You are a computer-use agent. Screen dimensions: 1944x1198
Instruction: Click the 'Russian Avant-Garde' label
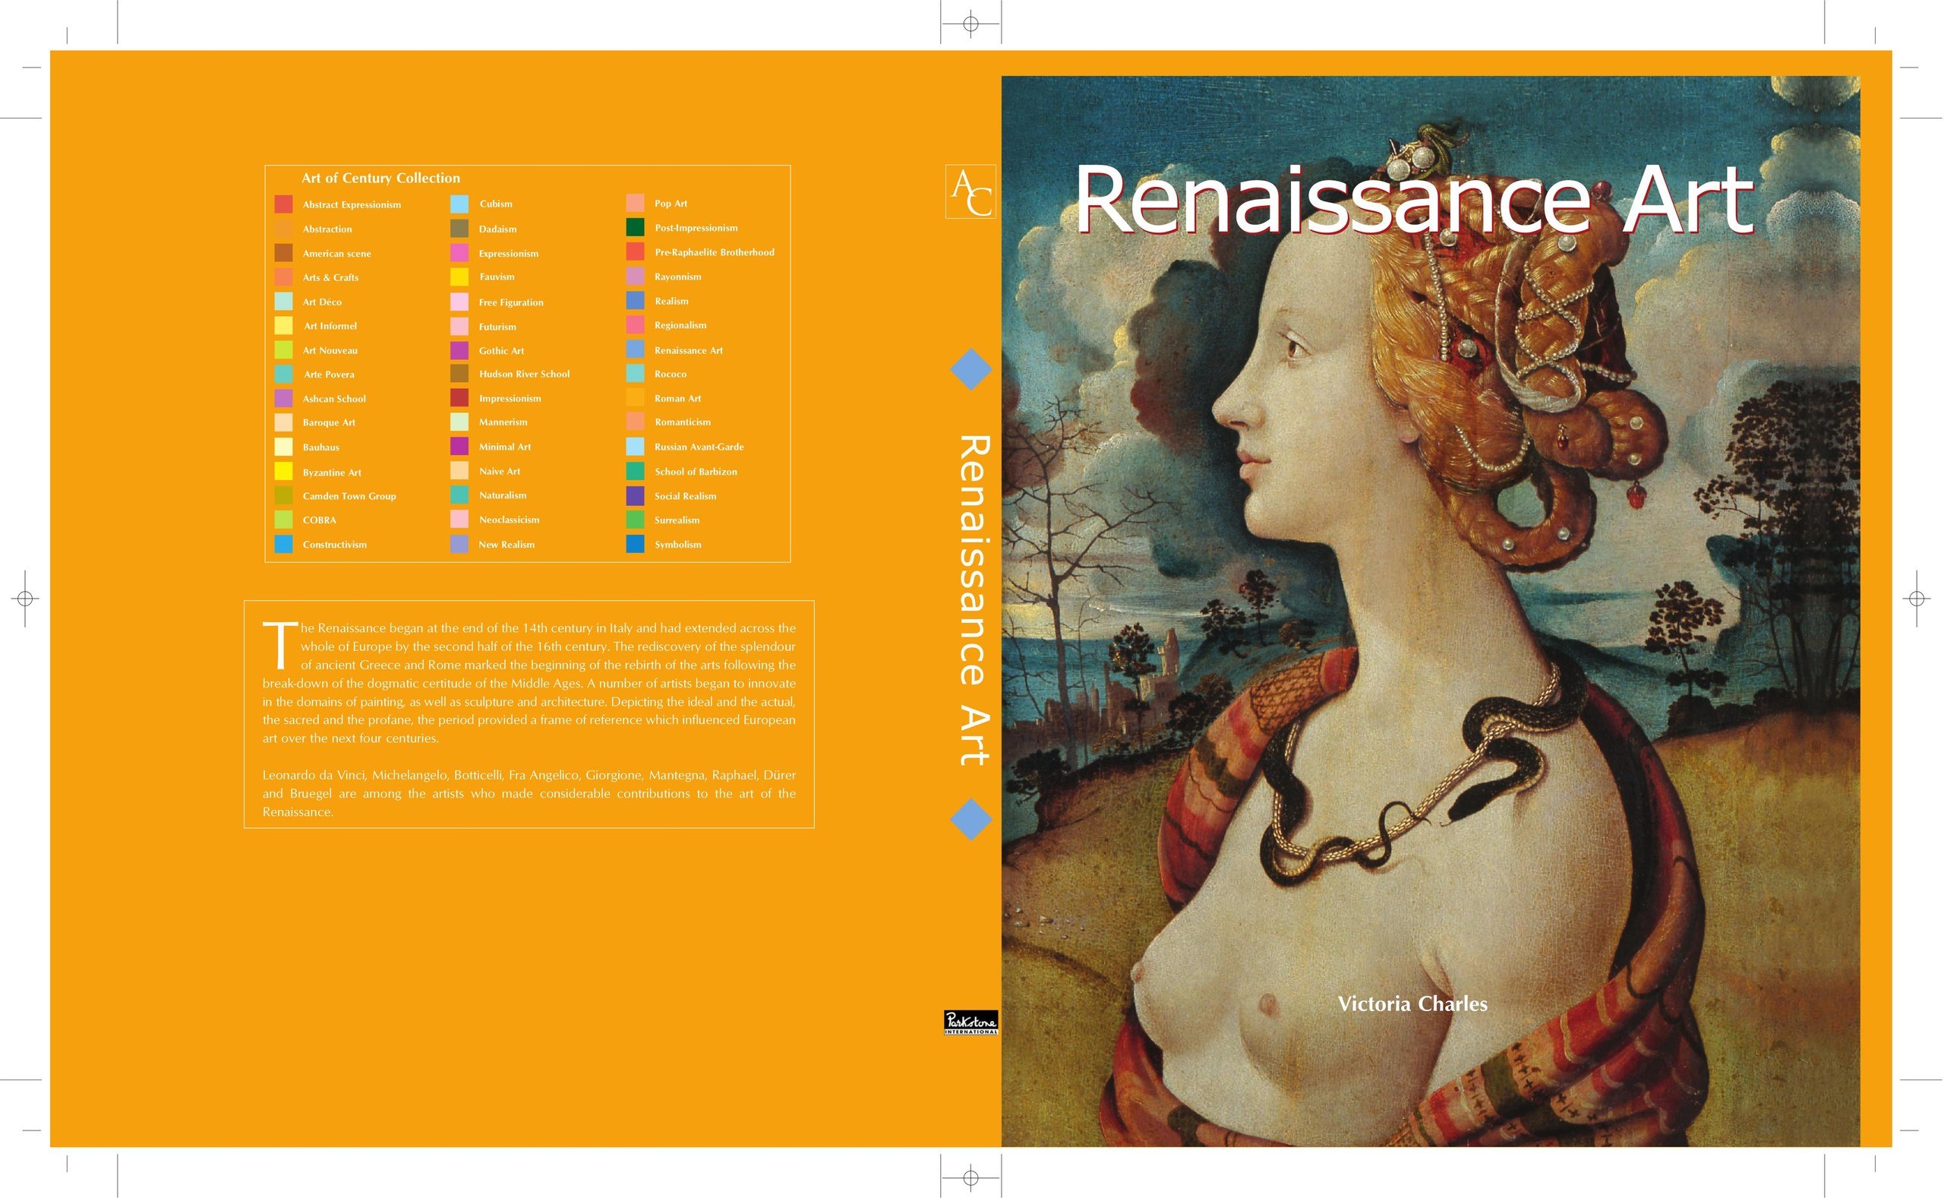click(x=699, y=447)
